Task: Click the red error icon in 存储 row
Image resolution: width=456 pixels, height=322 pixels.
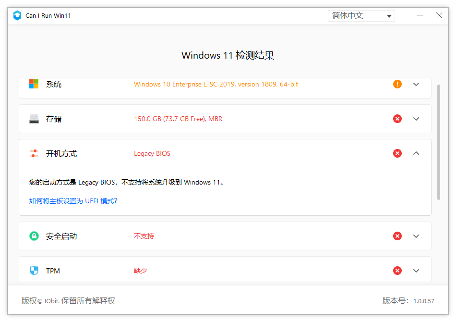Action: click(397, 119)
